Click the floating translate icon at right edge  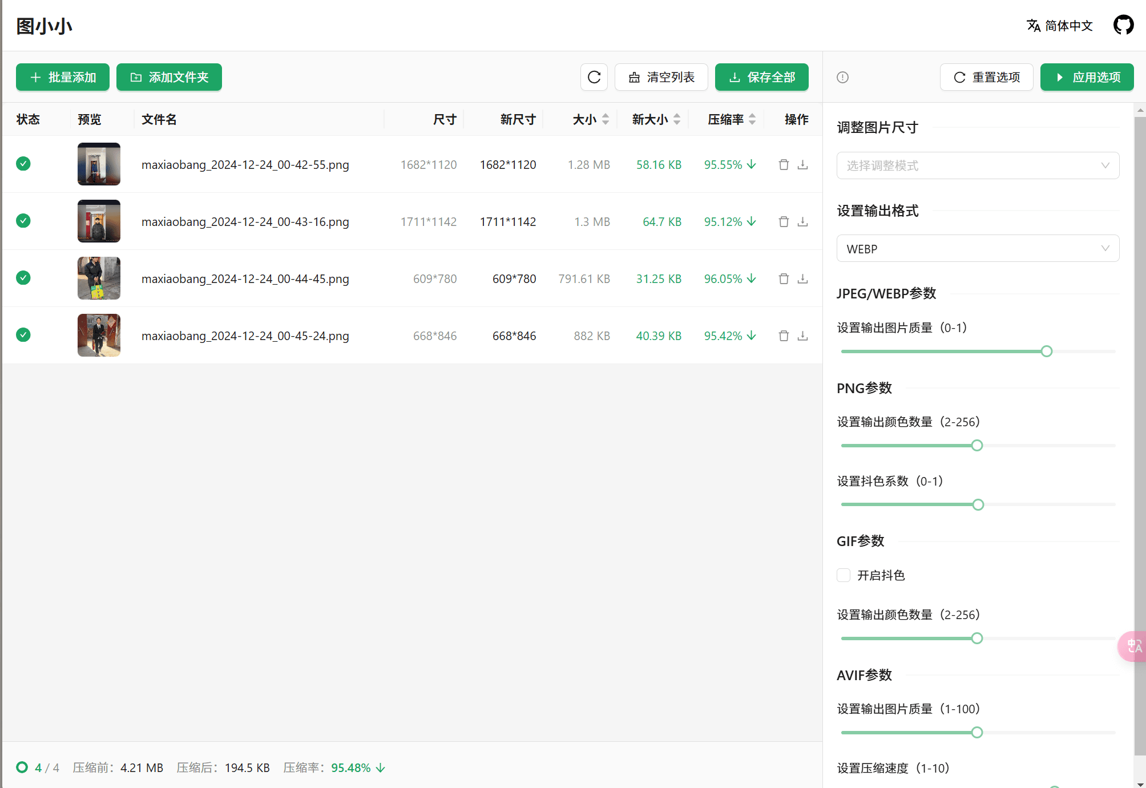(x=1134, y=646)
